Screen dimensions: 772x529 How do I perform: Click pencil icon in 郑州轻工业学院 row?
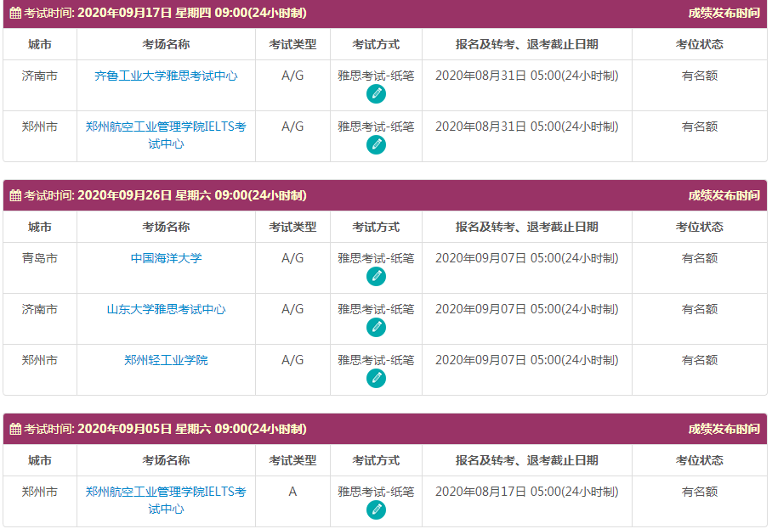(376, 379)
